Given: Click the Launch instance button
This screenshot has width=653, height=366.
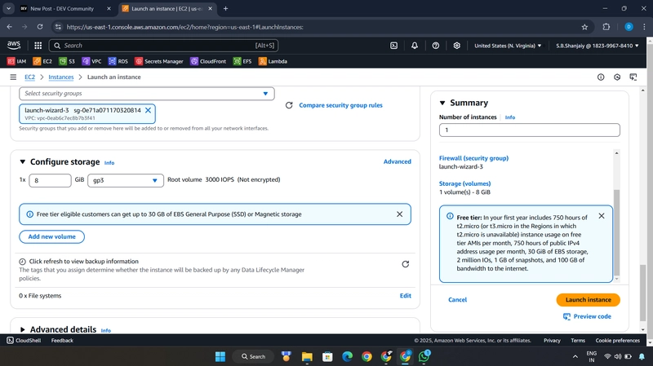Looking at the screenshot, I should (x=588, y=300).
